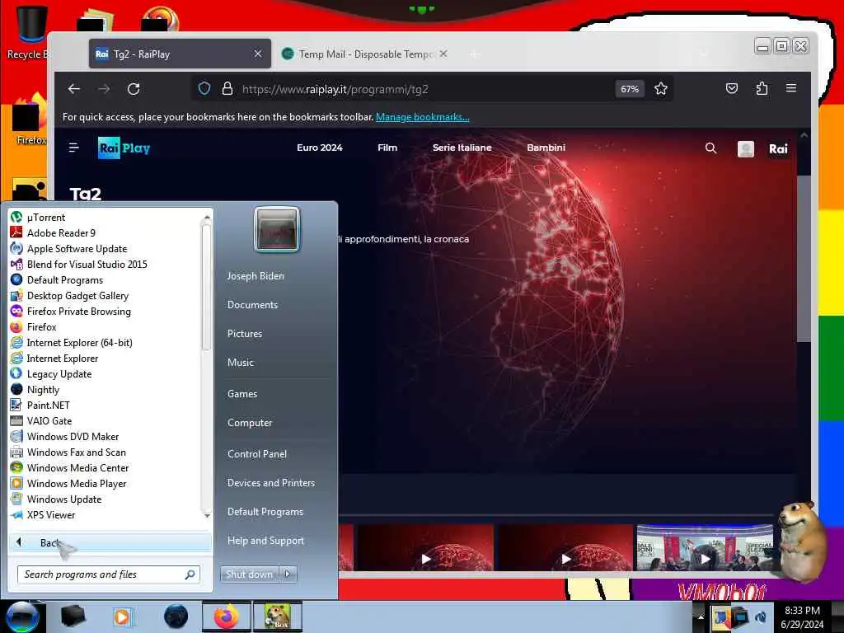Open RaiPlay user profile avatar
Screen dimensions: 844x633
745,148
